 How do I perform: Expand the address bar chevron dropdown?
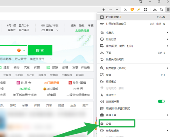[x=117, y=9]
